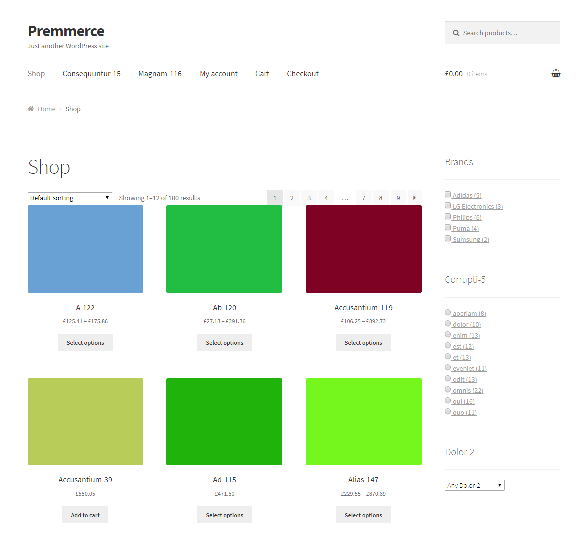
Task: Open the Cart menu item
Action: click(262, 74)
